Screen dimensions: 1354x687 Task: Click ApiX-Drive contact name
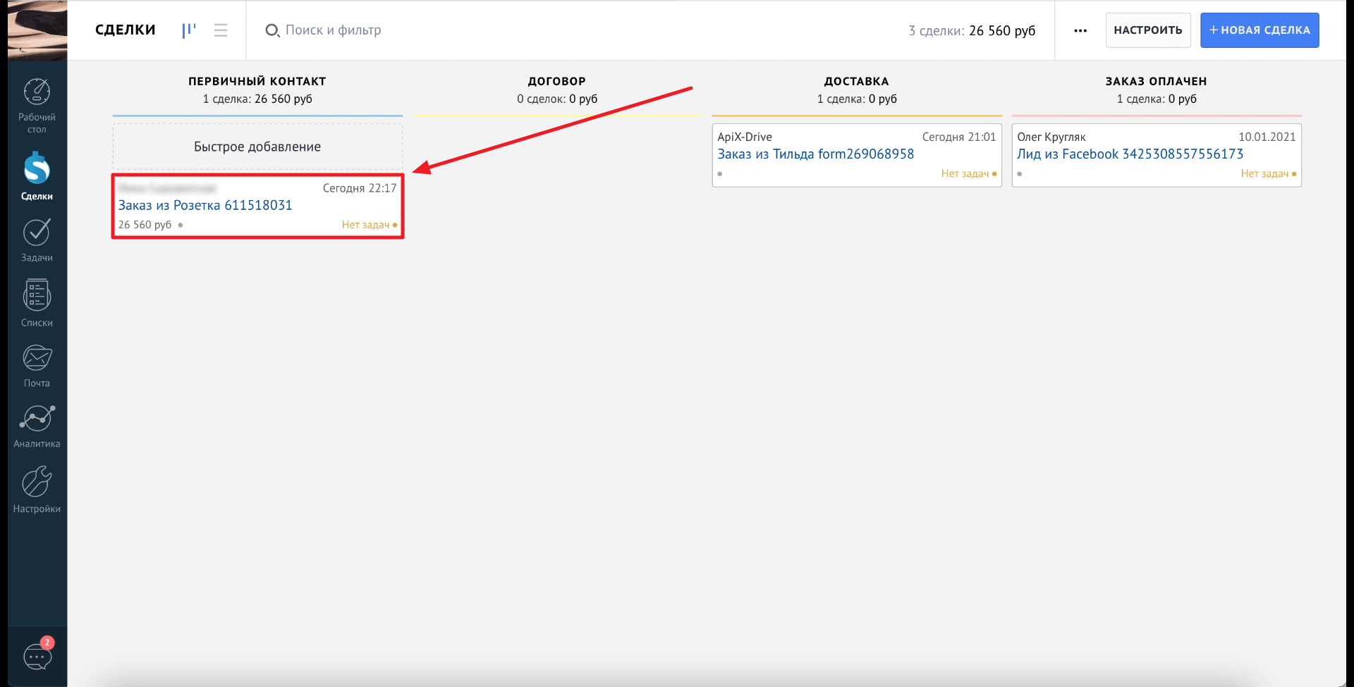(745, 137)
